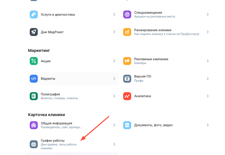Expand the Аналитика chevron arrow
Viewport: 225px width, 155px height.
click(x=208, y=96)
